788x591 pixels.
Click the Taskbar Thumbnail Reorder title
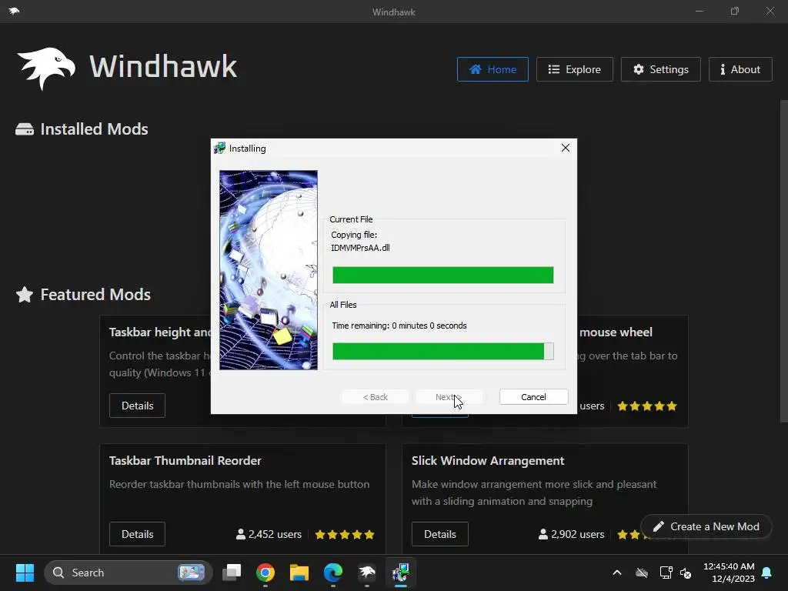[x=185, y=461]
